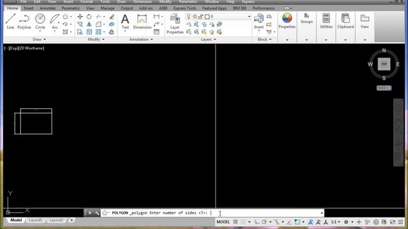Switch to the Annotate ribbon tab

pyautogui.click(x=48, y=8)
